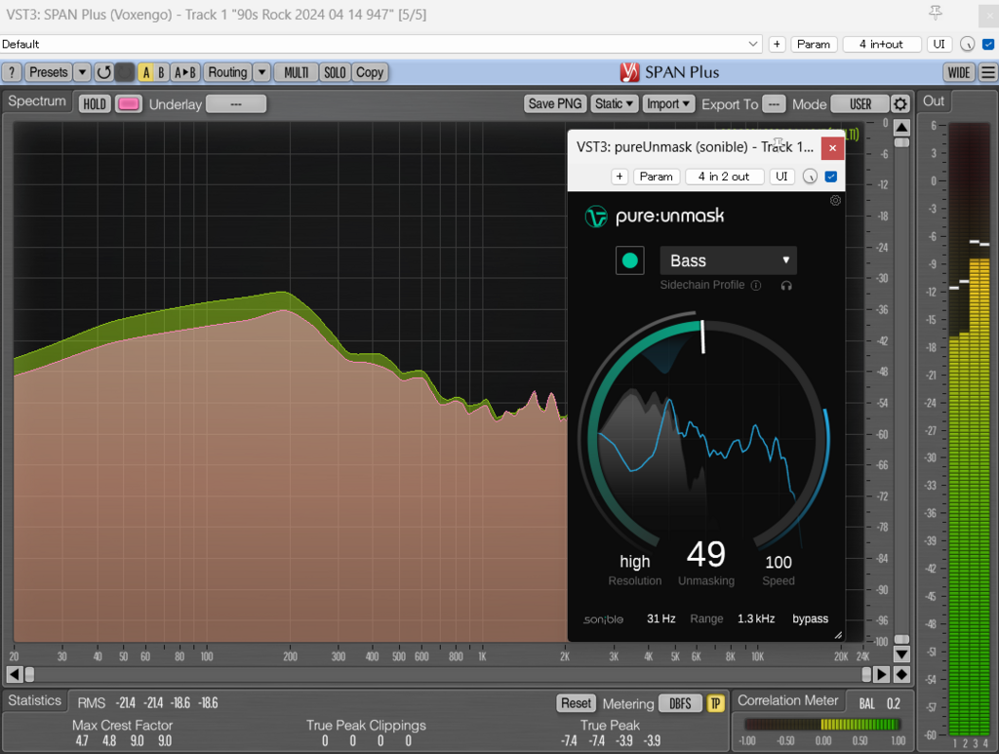The width and height of the screenshot is (999, 754).
Task: Expand the Routing dropdown arrow
Action: [x=261, y=72]
